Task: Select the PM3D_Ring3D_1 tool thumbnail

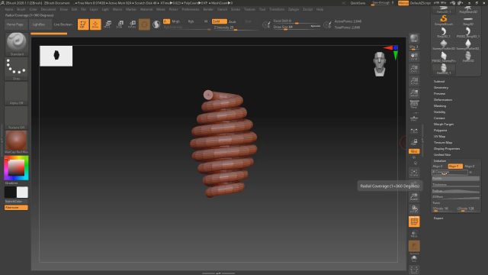Action: 467,32
